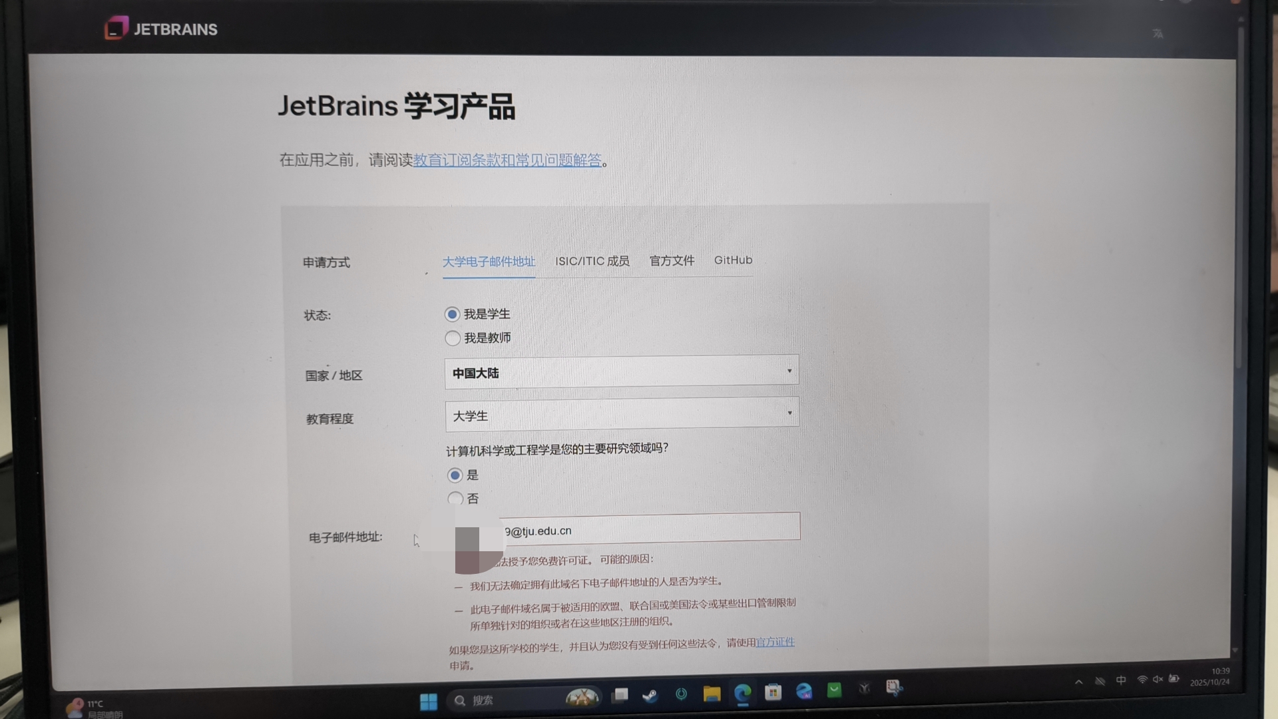
Task: Select the 我是教师 radio button
Action: coord(453,338)
